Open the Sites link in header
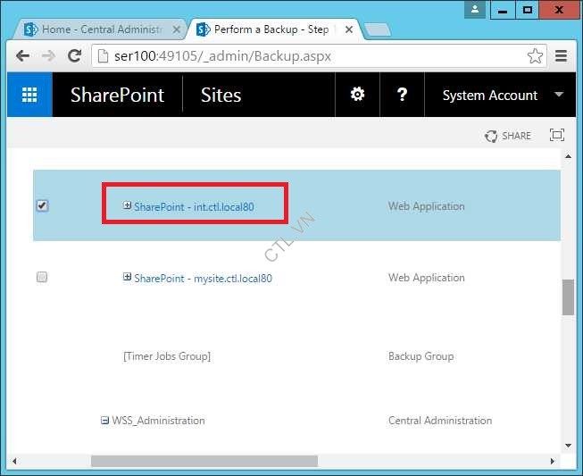The height and width of the screenshot is (476, 583). click(221, 95)
